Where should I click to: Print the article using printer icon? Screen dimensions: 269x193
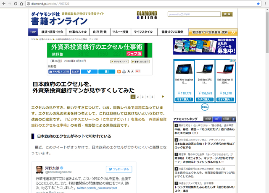click(x=124, y=72)
